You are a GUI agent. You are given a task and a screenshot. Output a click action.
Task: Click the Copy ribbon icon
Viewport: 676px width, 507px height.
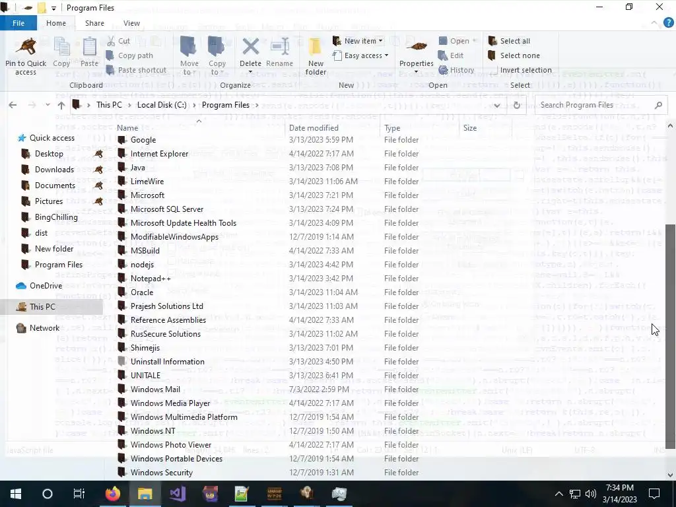61,47
